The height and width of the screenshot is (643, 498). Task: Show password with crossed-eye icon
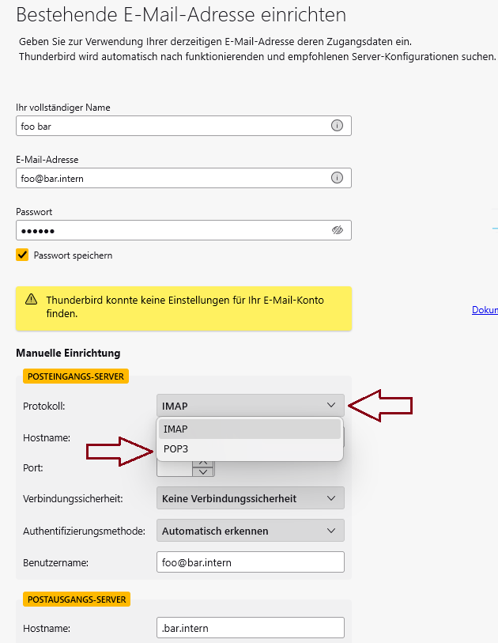coord(338,230)
